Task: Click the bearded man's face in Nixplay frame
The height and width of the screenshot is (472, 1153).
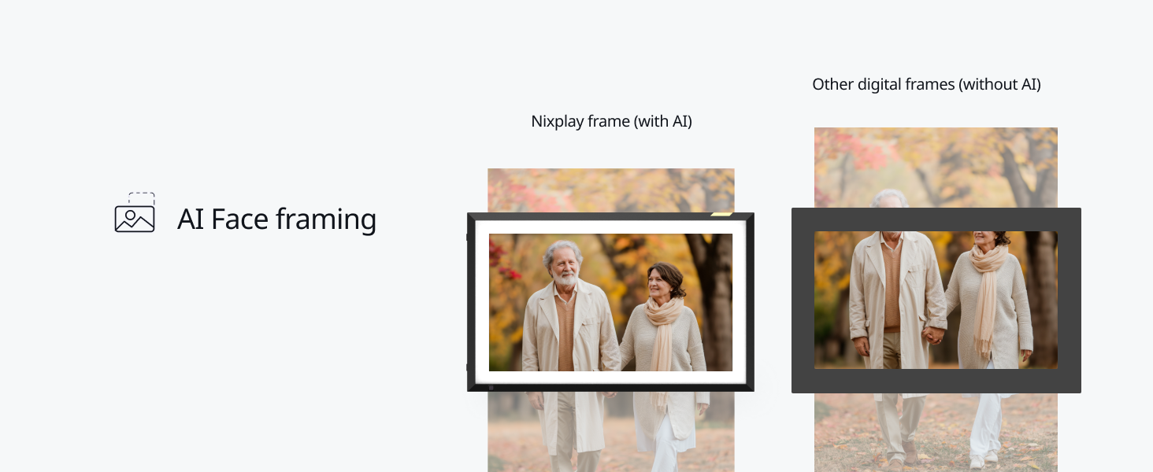Action: coord(564,264)
